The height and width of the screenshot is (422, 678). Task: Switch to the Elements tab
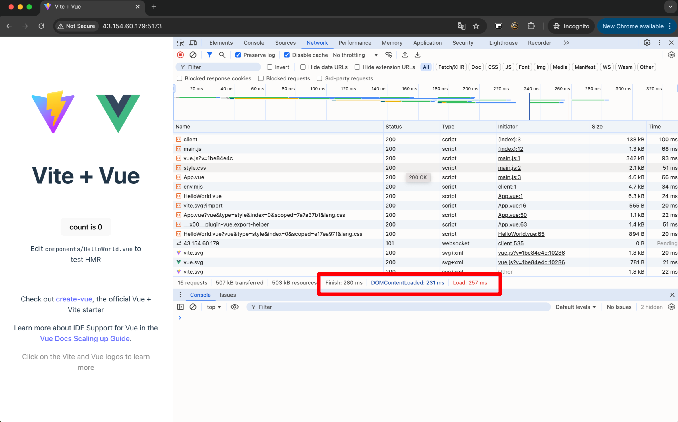click(x=221, y=43)
